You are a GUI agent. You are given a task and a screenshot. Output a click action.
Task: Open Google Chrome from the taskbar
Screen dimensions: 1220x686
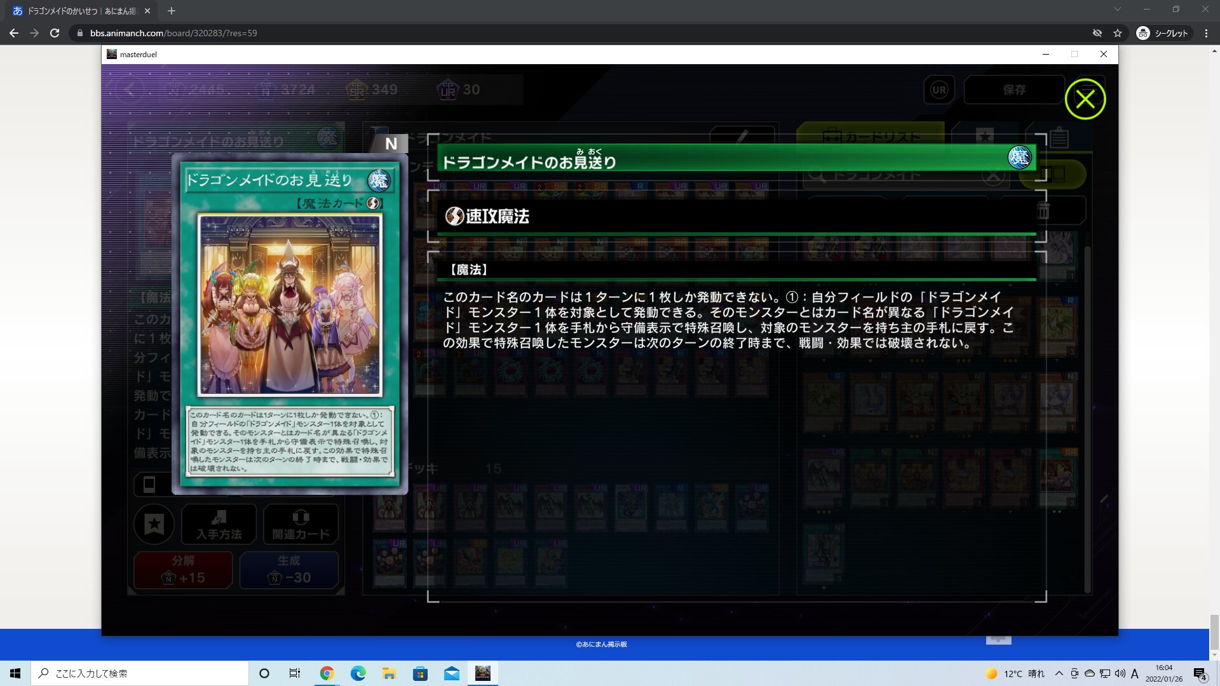pos(327,673)
